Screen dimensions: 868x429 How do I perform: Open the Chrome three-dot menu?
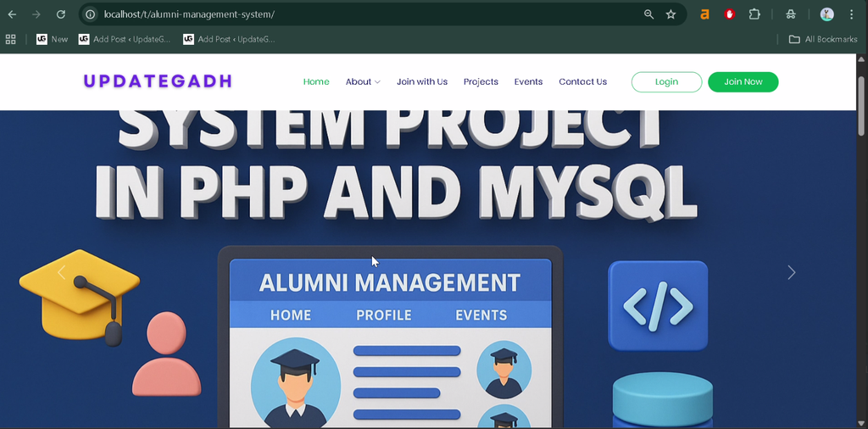[851, 14]
